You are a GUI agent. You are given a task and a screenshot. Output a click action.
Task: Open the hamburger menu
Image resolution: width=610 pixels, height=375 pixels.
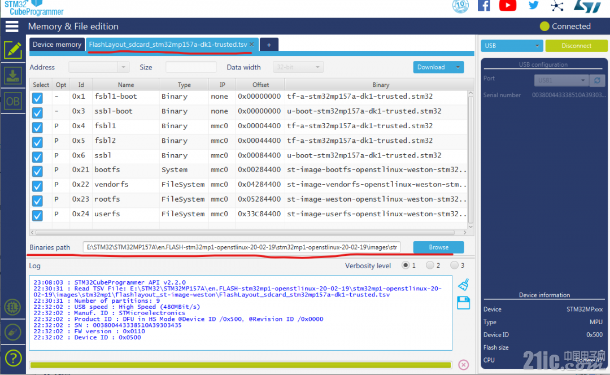click(x=12, y=27)
